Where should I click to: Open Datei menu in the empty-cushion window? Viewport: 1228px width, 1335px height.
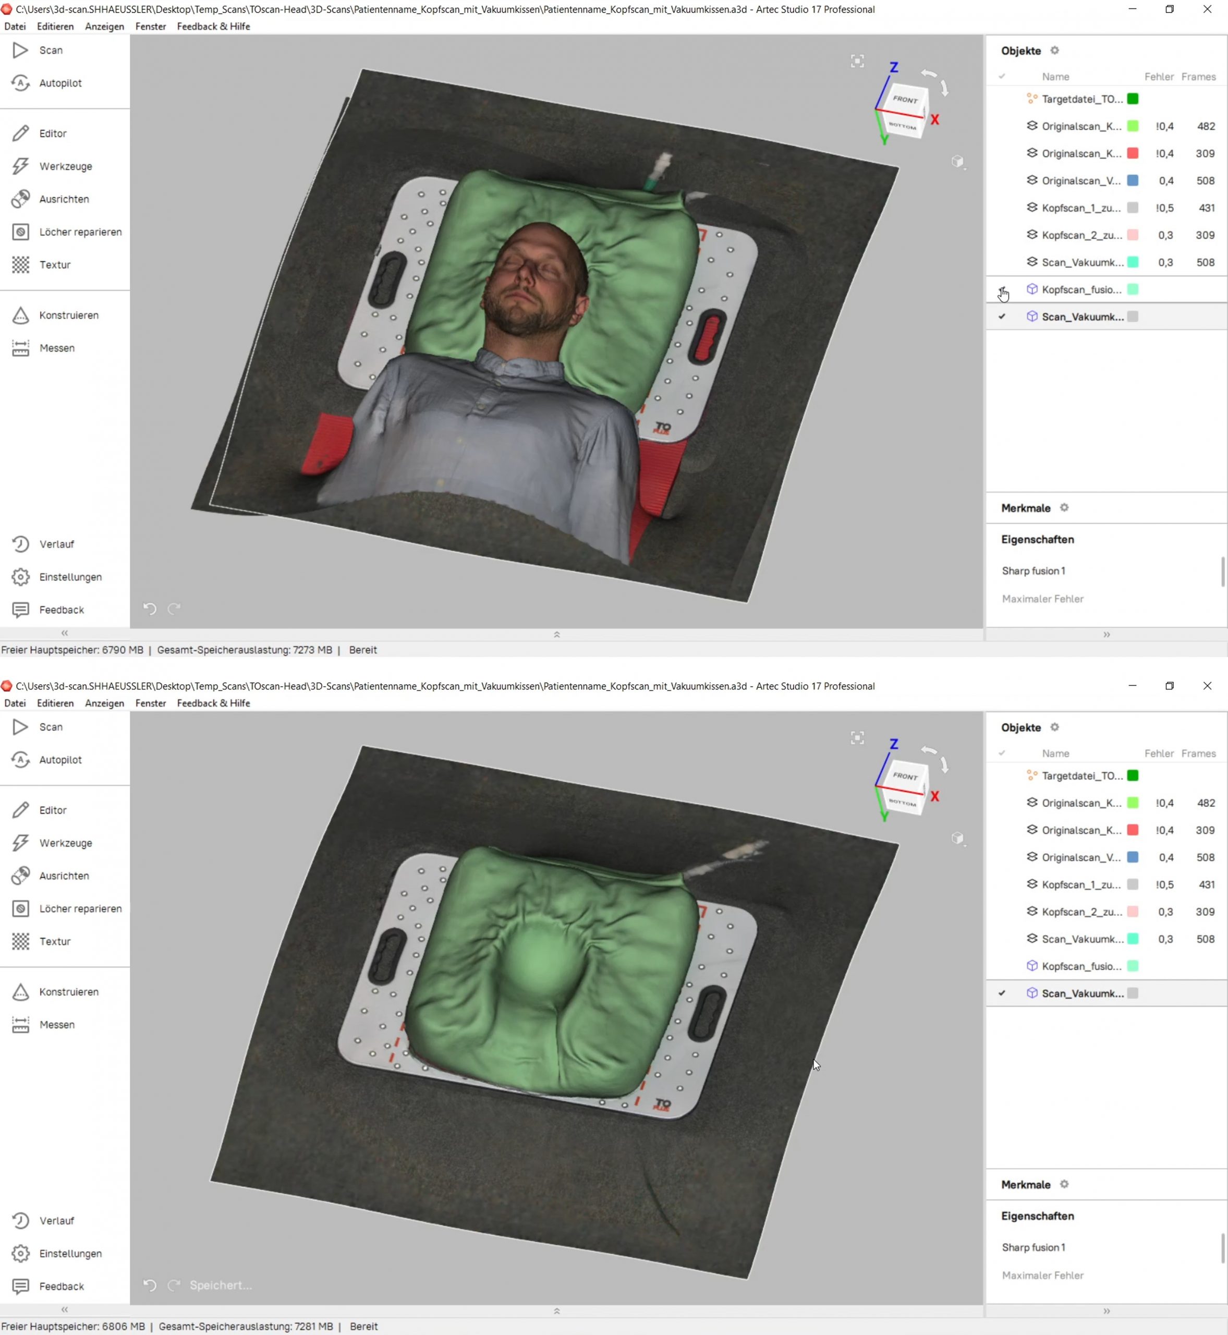point(15,703)
